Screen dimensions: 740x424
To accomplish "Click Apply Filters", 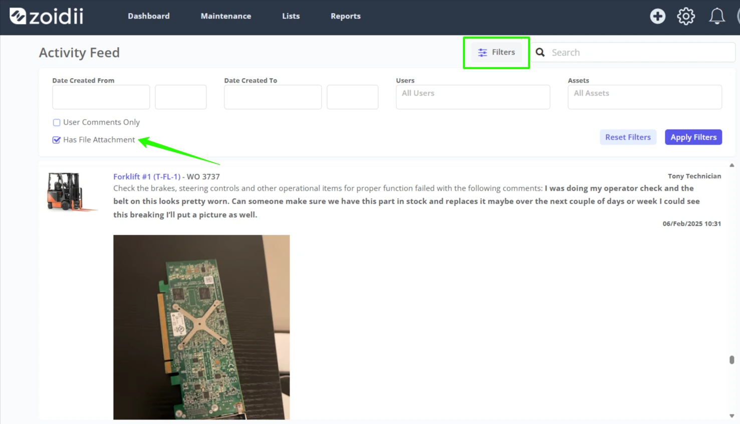I will (x=693, y=137).
